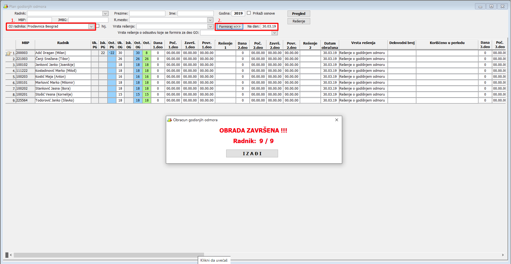Open the Pregled view button

click(299, 13)
